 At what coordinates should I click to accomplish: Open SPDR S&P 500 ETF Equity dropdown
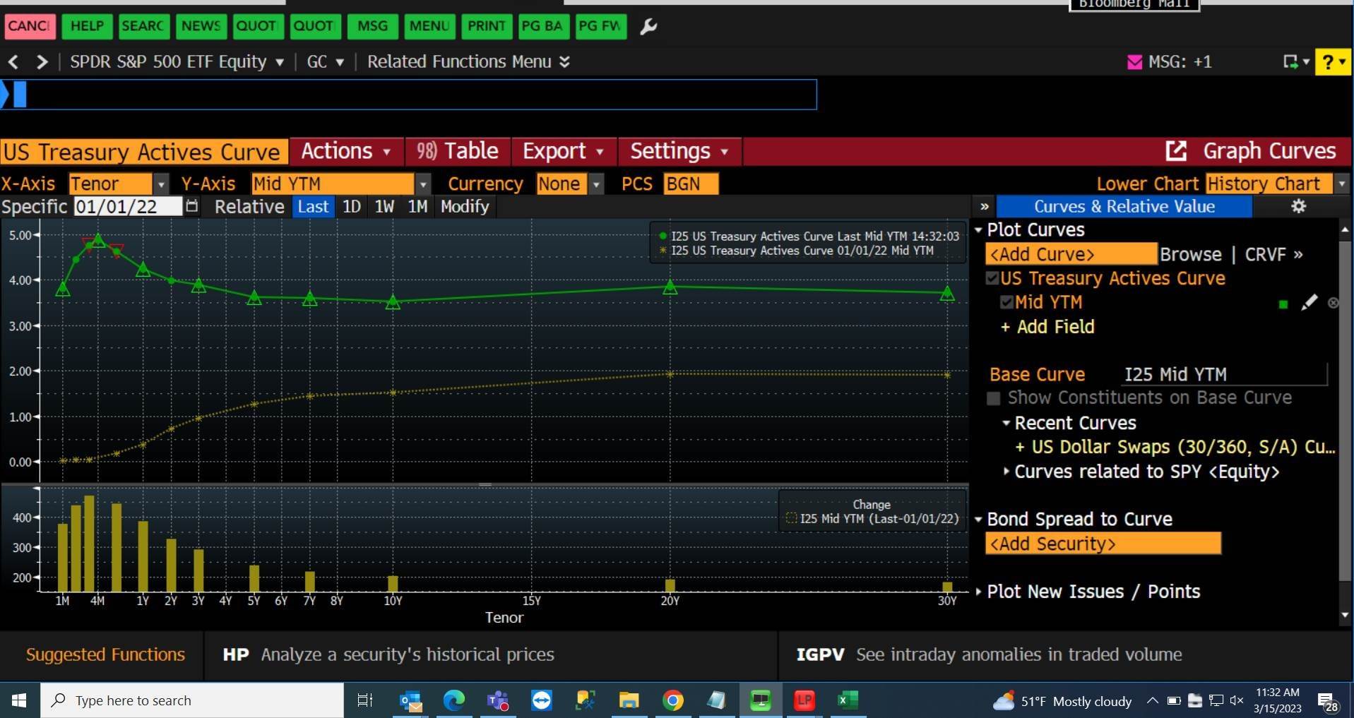pyautogui.click(x=177, y=62)
